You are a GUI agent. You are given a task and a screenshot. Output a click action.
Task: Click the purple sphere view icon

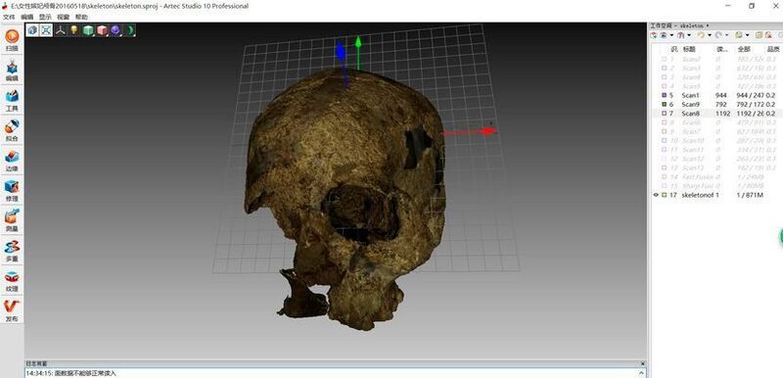tap(115, 30)
